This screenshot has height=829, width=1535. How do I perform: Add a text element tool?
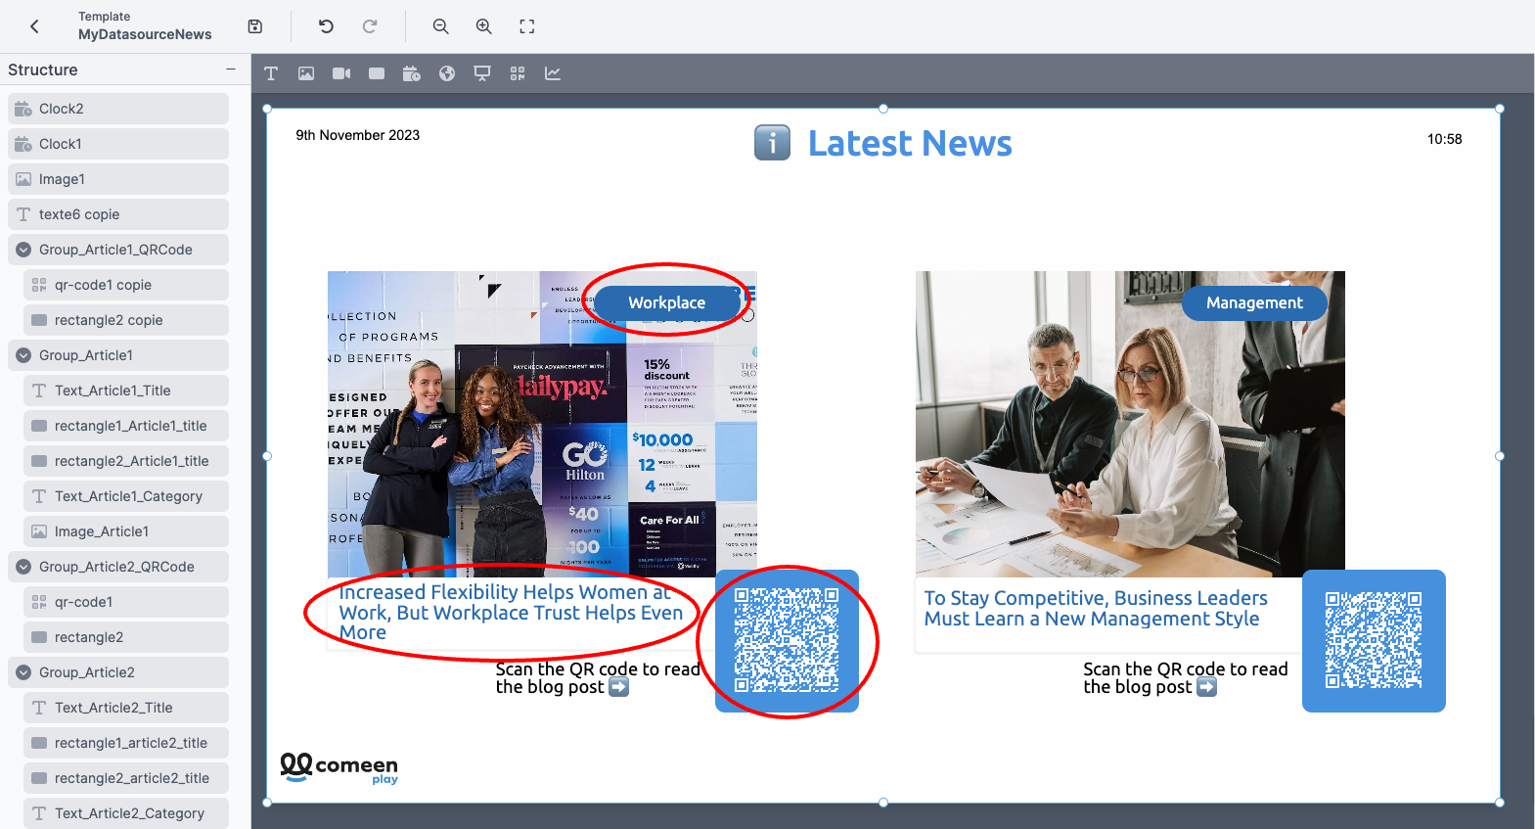(x=271, y=73)
